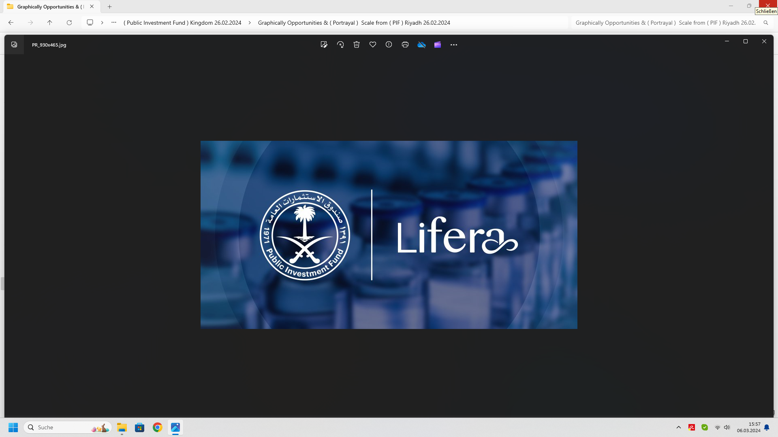Open the See more three-dots menu in Photos
The height and width of the screenshot is (437, 778).
(x=454, y=45)
